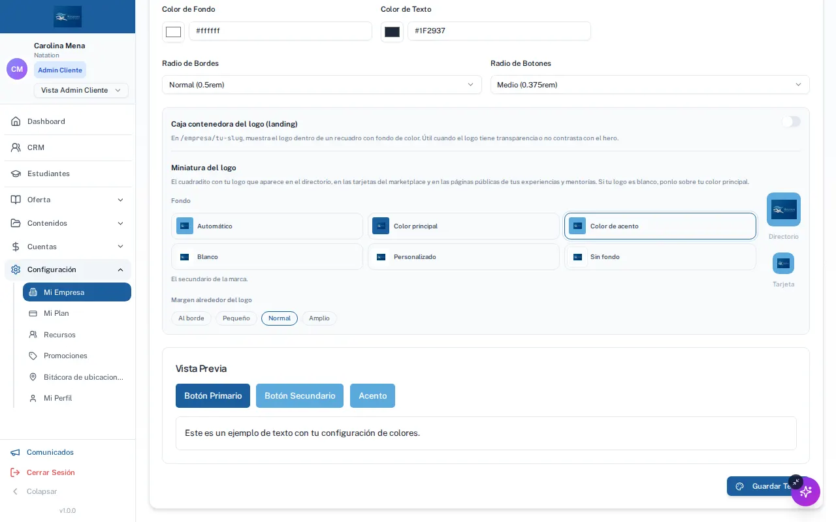Click the Botón Primario preview button
836x522 pixels.
(x=213, y=396)
